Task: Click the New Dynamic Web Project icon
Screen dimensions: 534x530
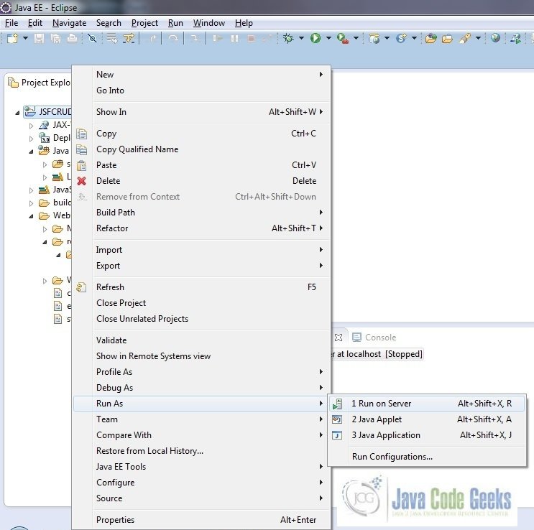Action: click(374, 38)
